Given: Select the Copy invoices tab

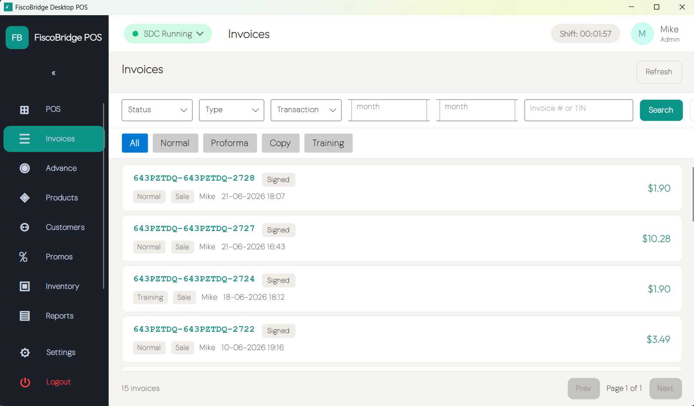Looking at the screenshot, I should (x=280, y=143).
